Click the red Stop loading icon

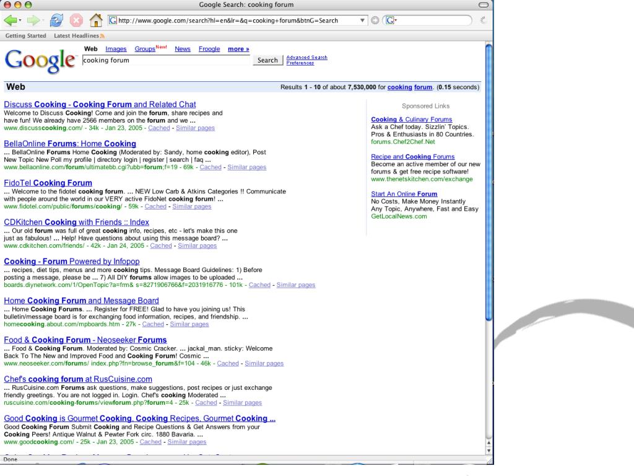[76, 20]
